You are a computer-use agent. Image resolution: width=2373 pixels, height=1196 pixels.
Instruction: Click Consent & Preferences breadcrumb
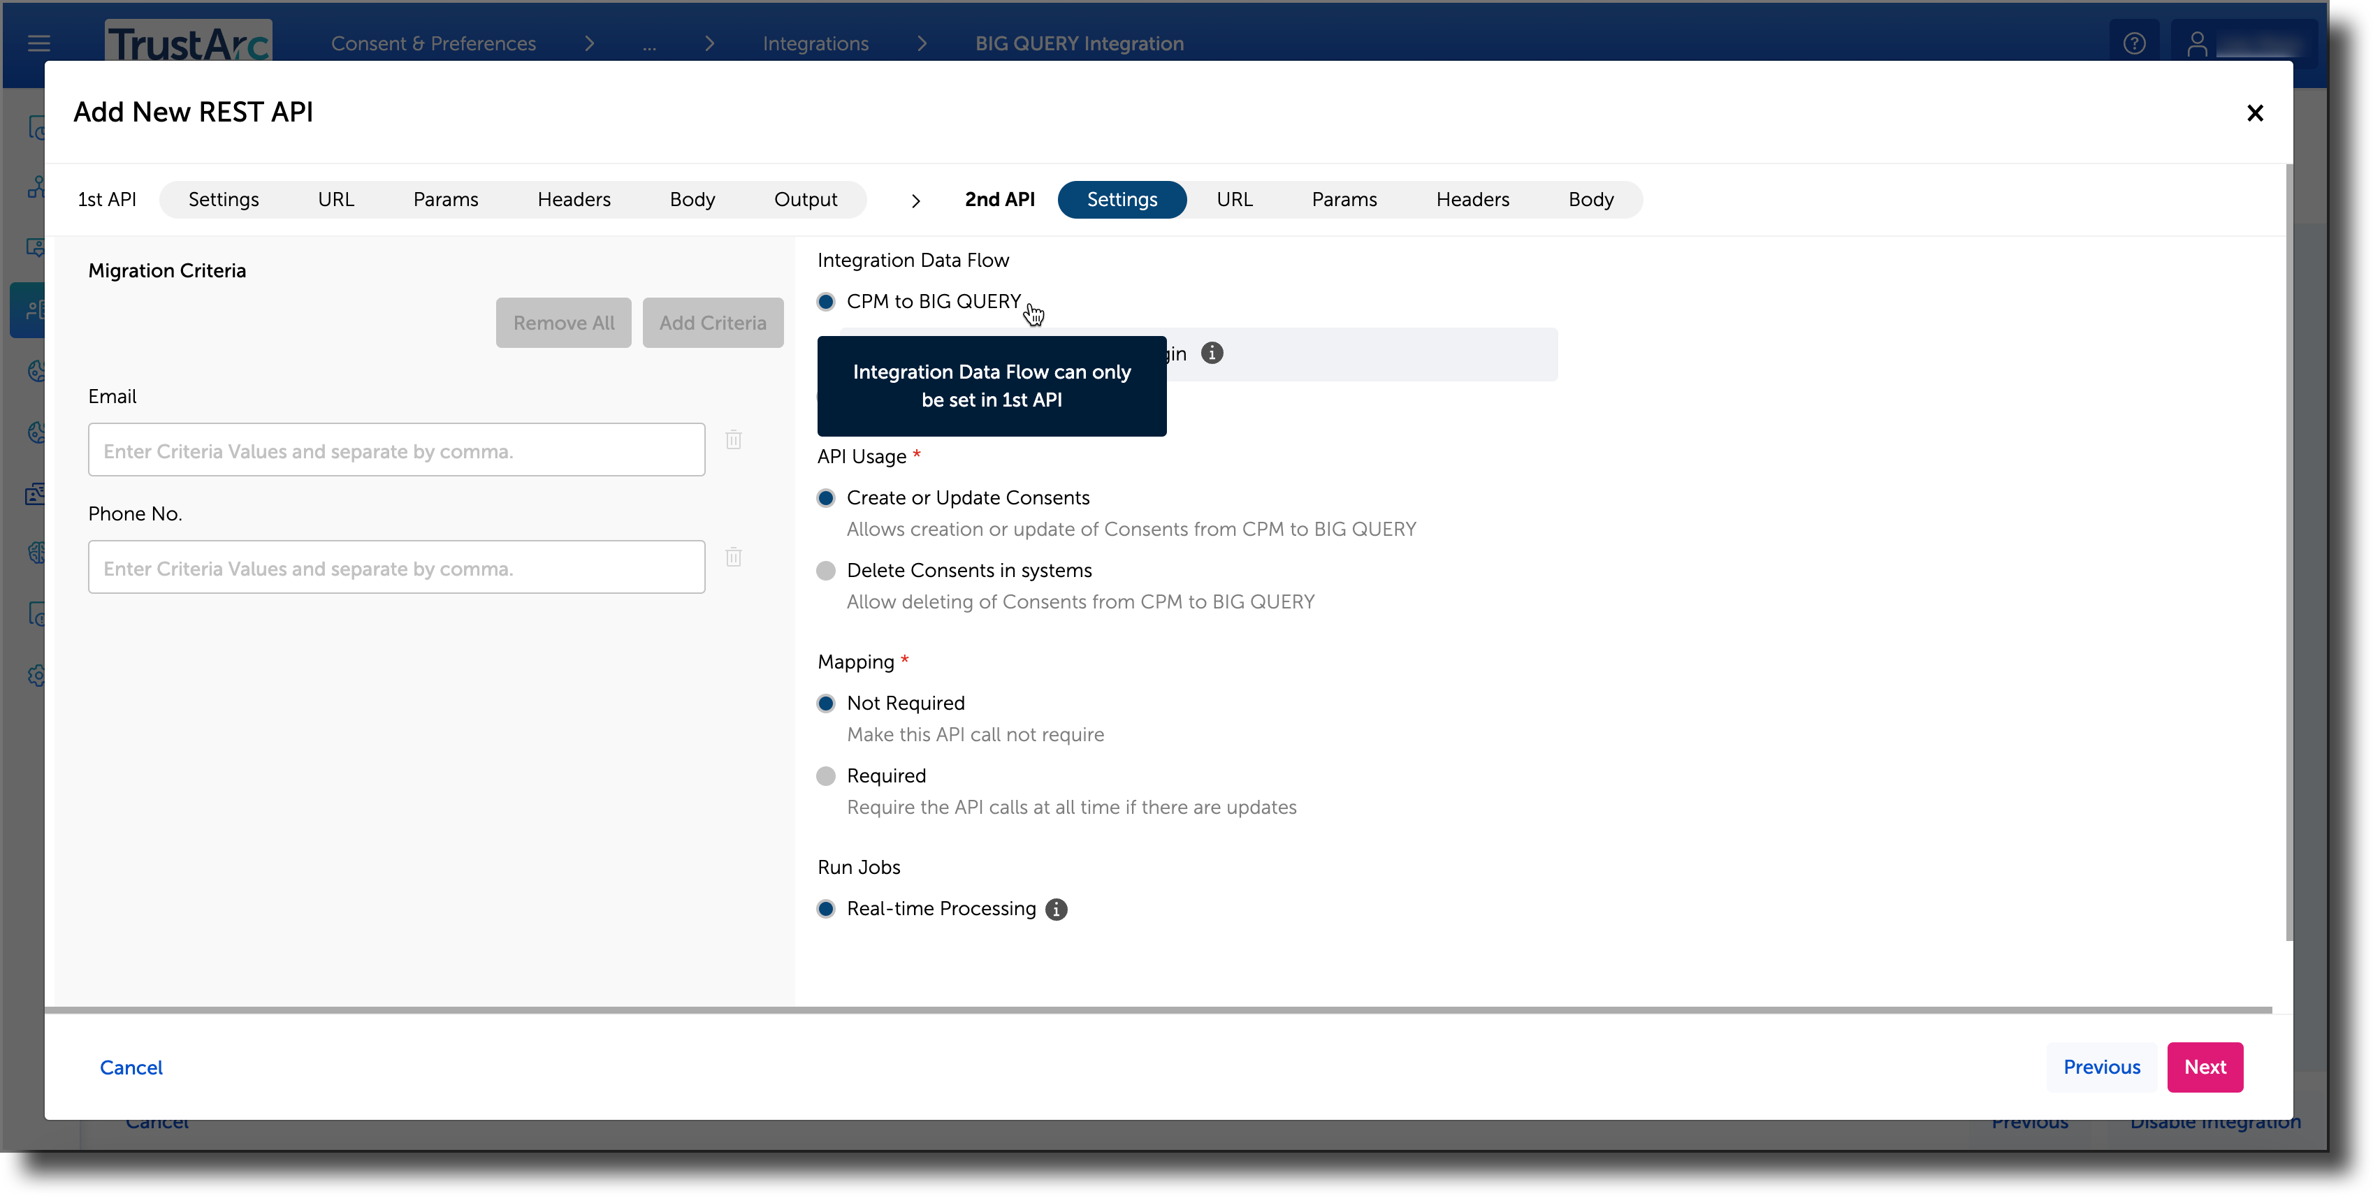(433, 43)
